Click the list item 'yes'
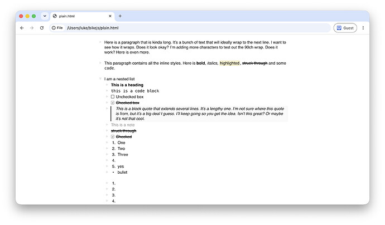385x225 pixels. [121, 167]
